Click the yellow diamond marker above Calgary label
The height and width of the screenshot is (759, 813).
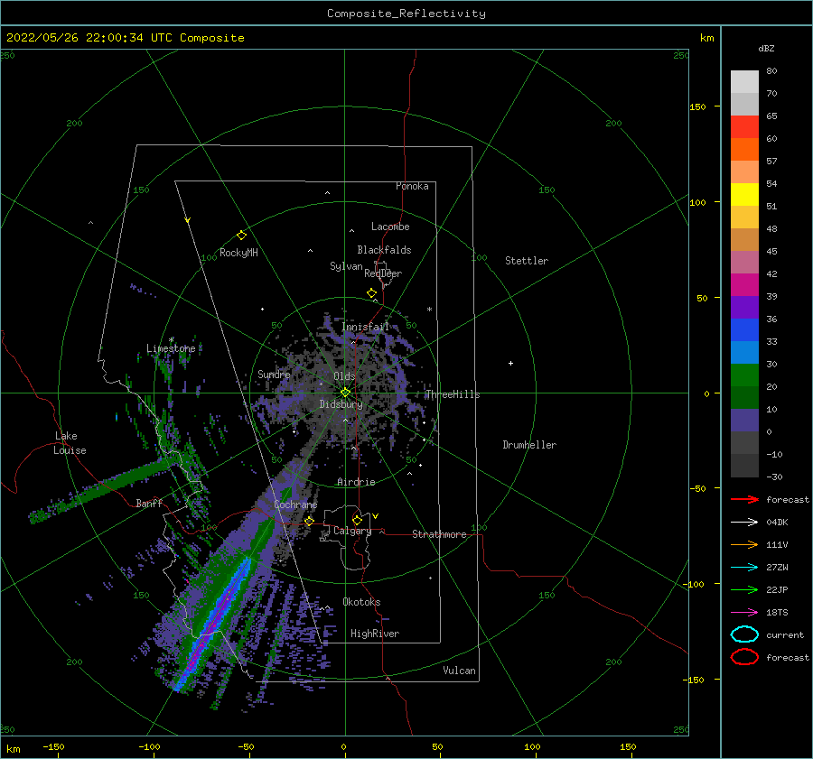pos(357,520)
